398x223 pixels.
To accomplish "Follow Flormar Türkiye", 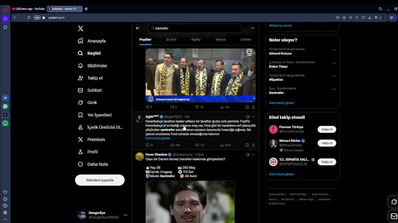I will coord(327,129).
